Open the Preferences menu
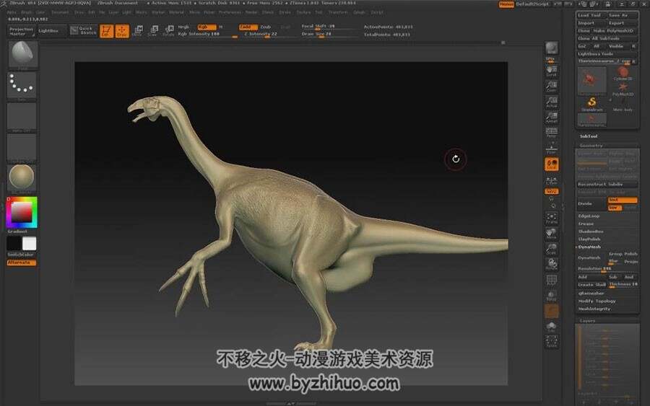This screenshot has height=406, width=650. point(230,12)
